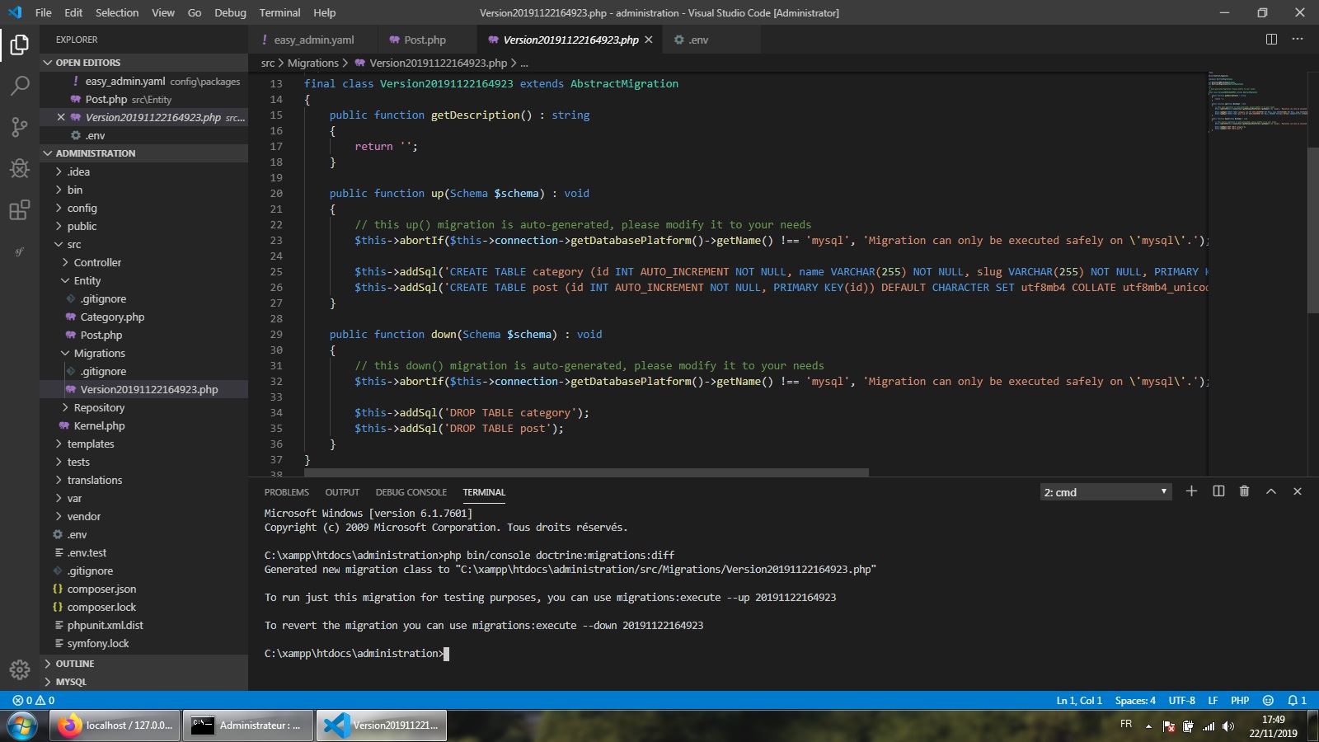Click the Manage gear icon

[x=20, y=669]
